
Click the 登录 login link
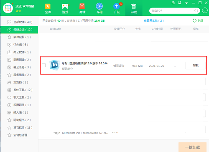point(18,11)
